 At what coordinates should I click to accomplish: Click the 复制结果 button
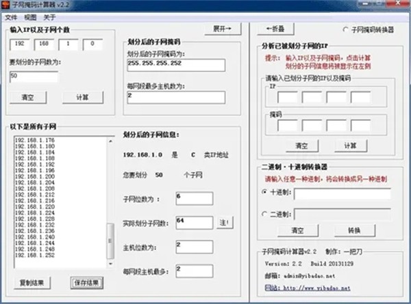pyautogui.click(x=32, y=283)
